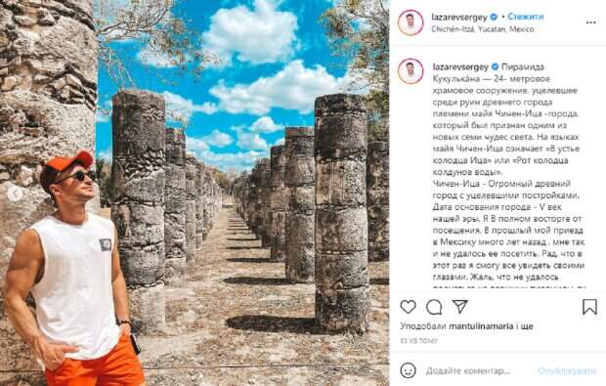606x386 pixels.
Task: Go to previous photo arrow
Action: tap(15, 193)
